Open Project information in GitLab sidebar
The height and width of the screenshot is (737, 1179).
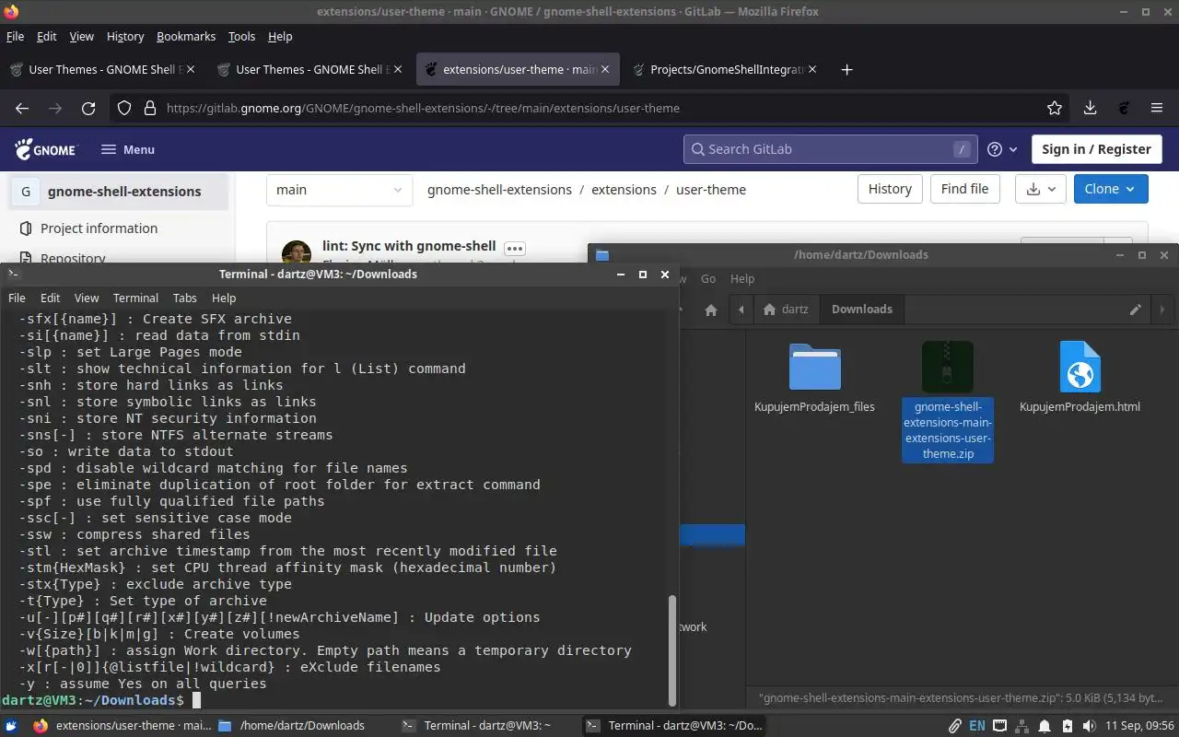[x=99, y=228]
